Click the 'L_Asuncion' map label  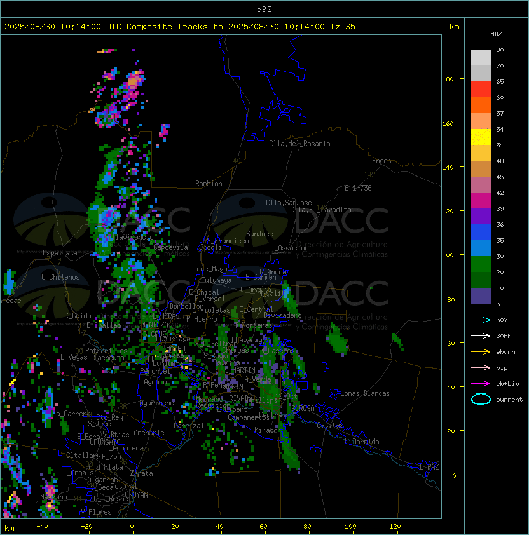tap(289, 248)
